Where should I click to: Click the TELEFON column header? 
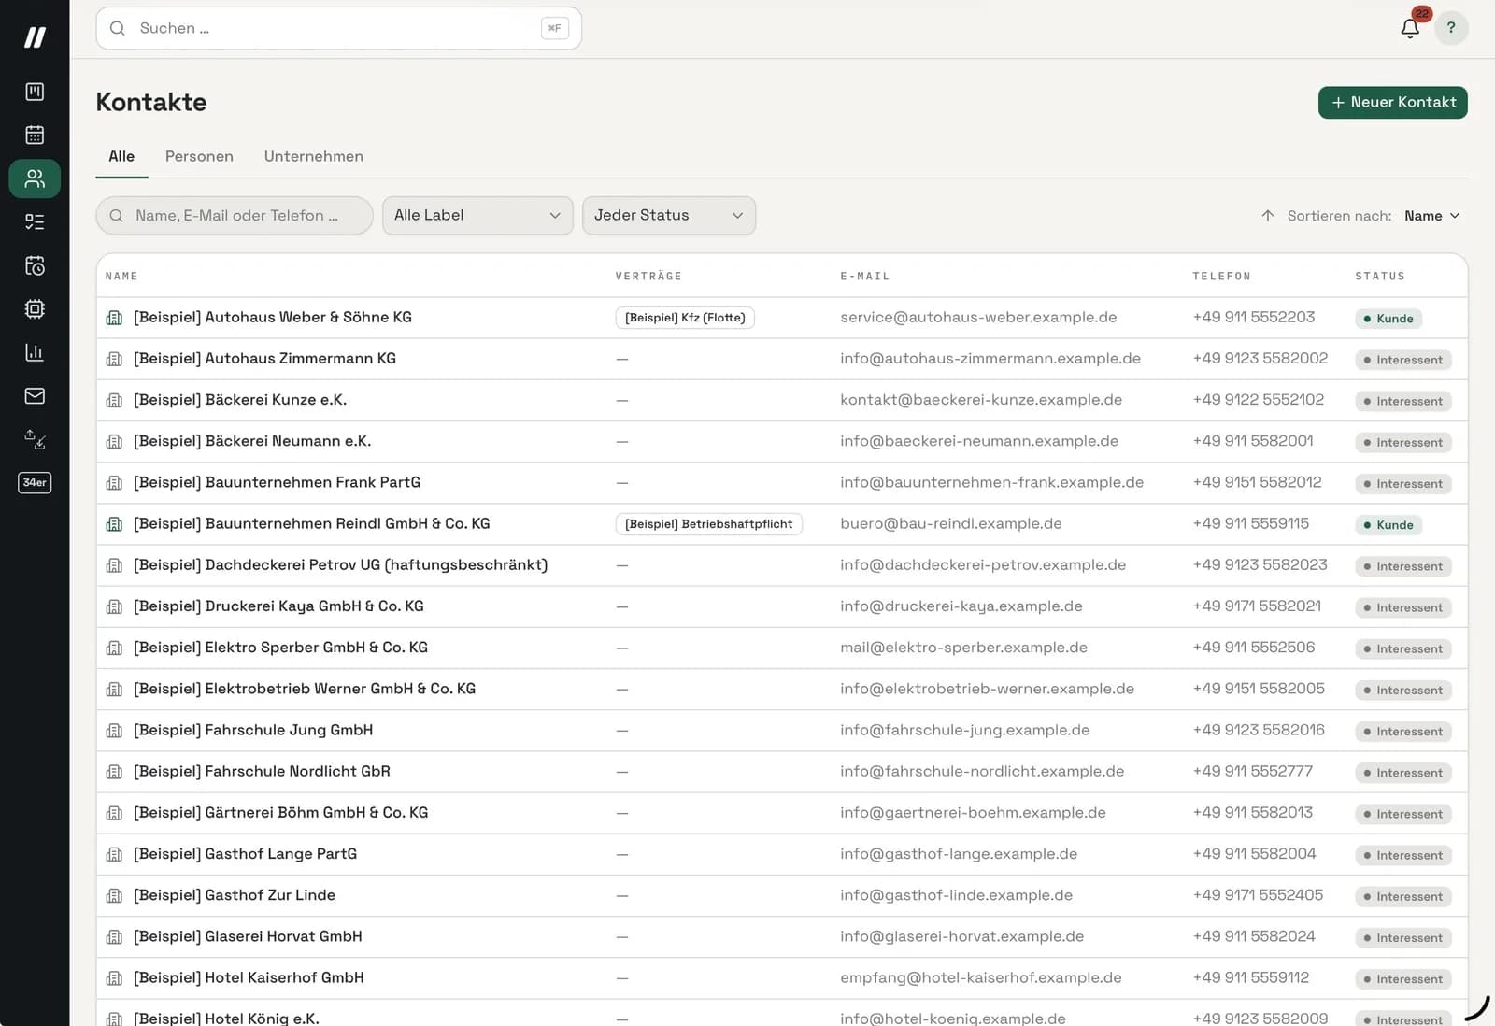point(1221,276)
